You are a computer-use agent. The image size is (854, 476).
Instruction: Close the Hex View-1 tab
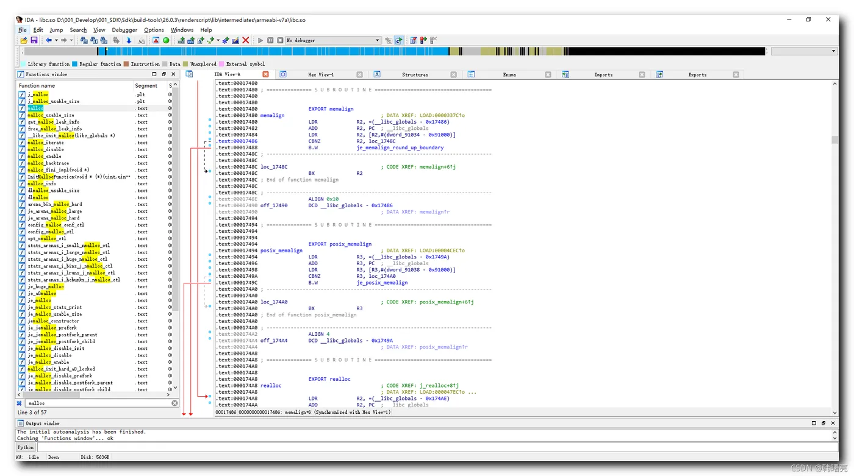click(x=359, y=74)
